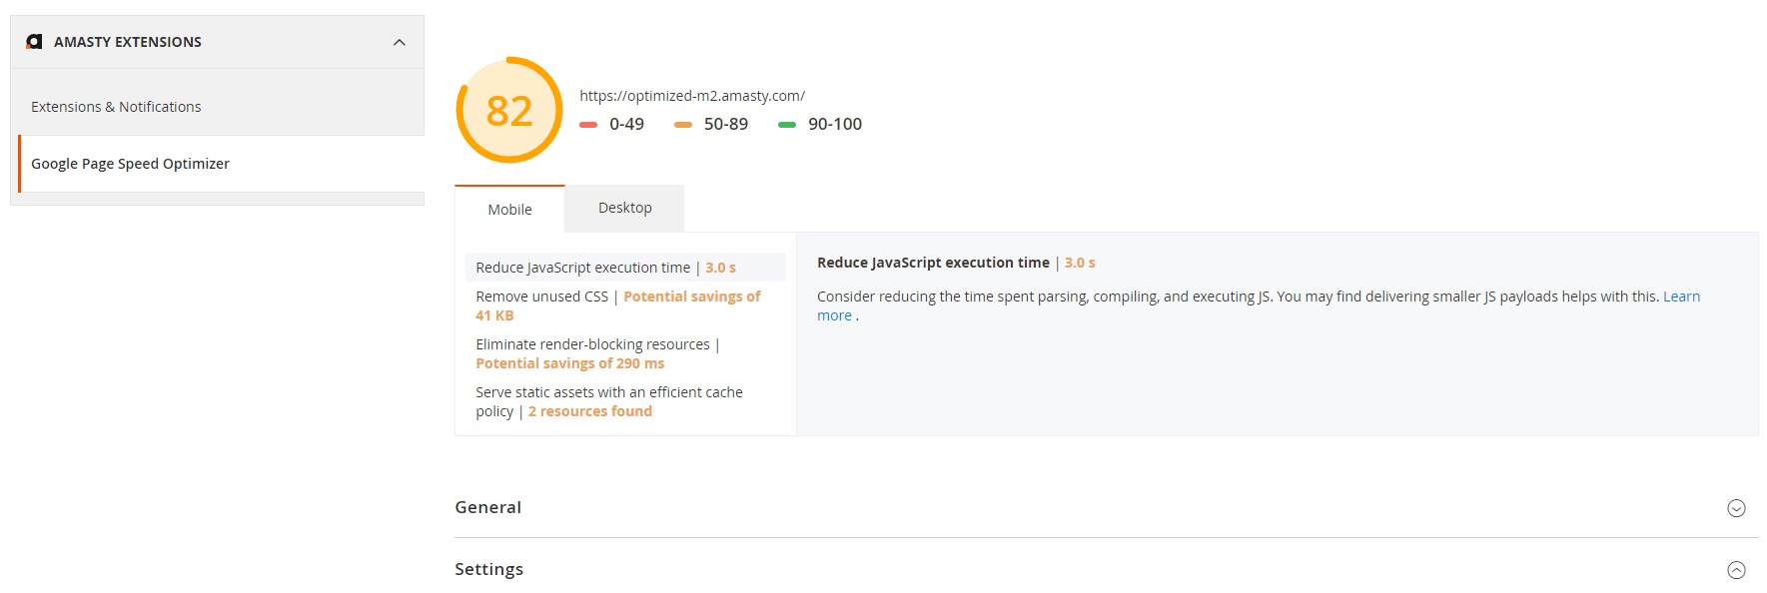
Task: Collapse the Settings section circle arrow
Action: [1737, 570]
